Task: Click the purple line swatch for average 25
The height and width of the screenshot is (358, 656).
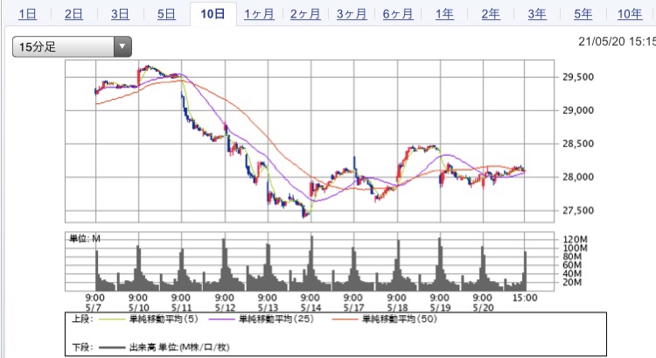Action: pos(221,319)
